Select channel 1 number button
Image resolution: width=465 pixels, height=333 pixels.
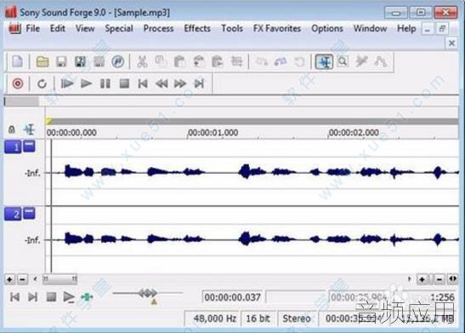[x=13, y=147]
